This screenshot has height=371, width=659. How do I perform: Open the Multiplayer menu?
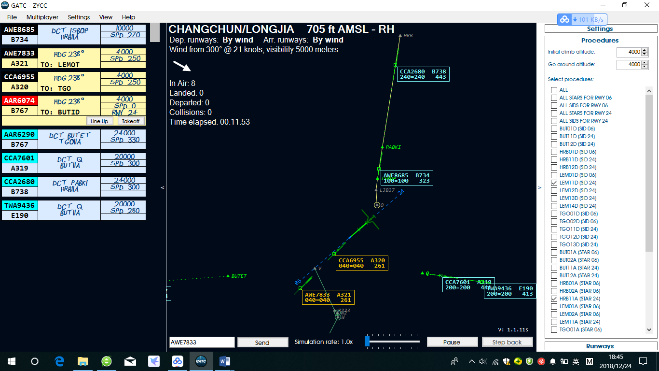click(42, 17)
